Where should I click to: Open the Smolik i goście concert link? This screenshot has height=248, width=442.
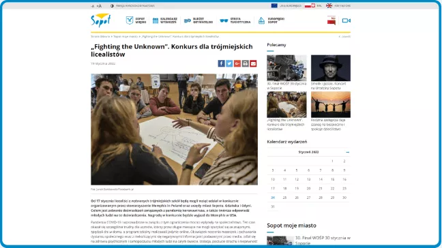[329, 86]
